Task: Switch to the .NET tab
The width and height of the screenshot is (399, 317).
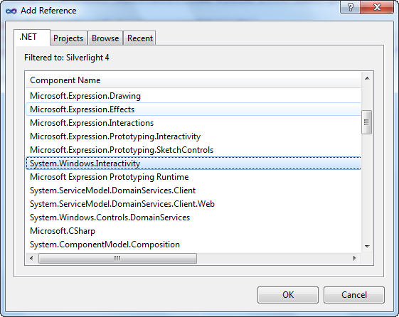Action: pos(32,38)
